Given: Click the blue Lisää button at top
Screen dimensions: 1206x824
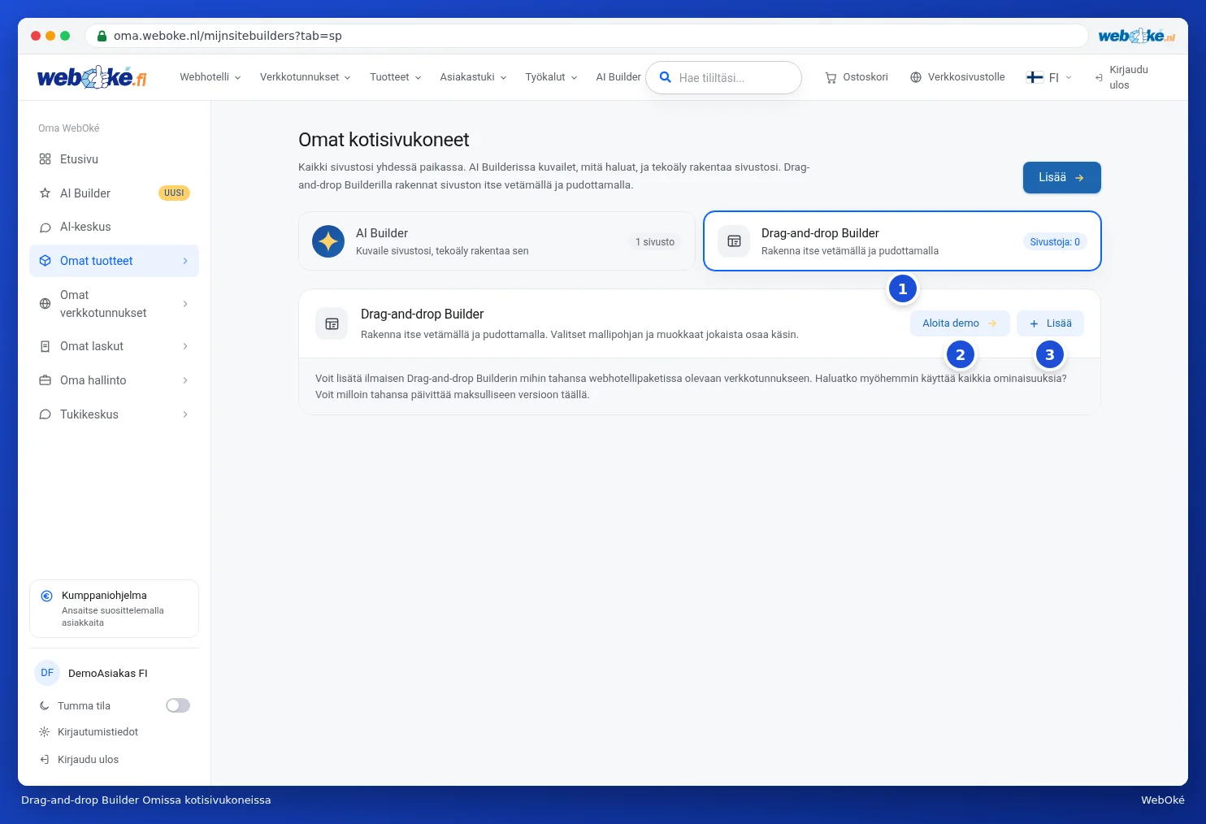Looking at the screenshot, I should coord(1061,177).
